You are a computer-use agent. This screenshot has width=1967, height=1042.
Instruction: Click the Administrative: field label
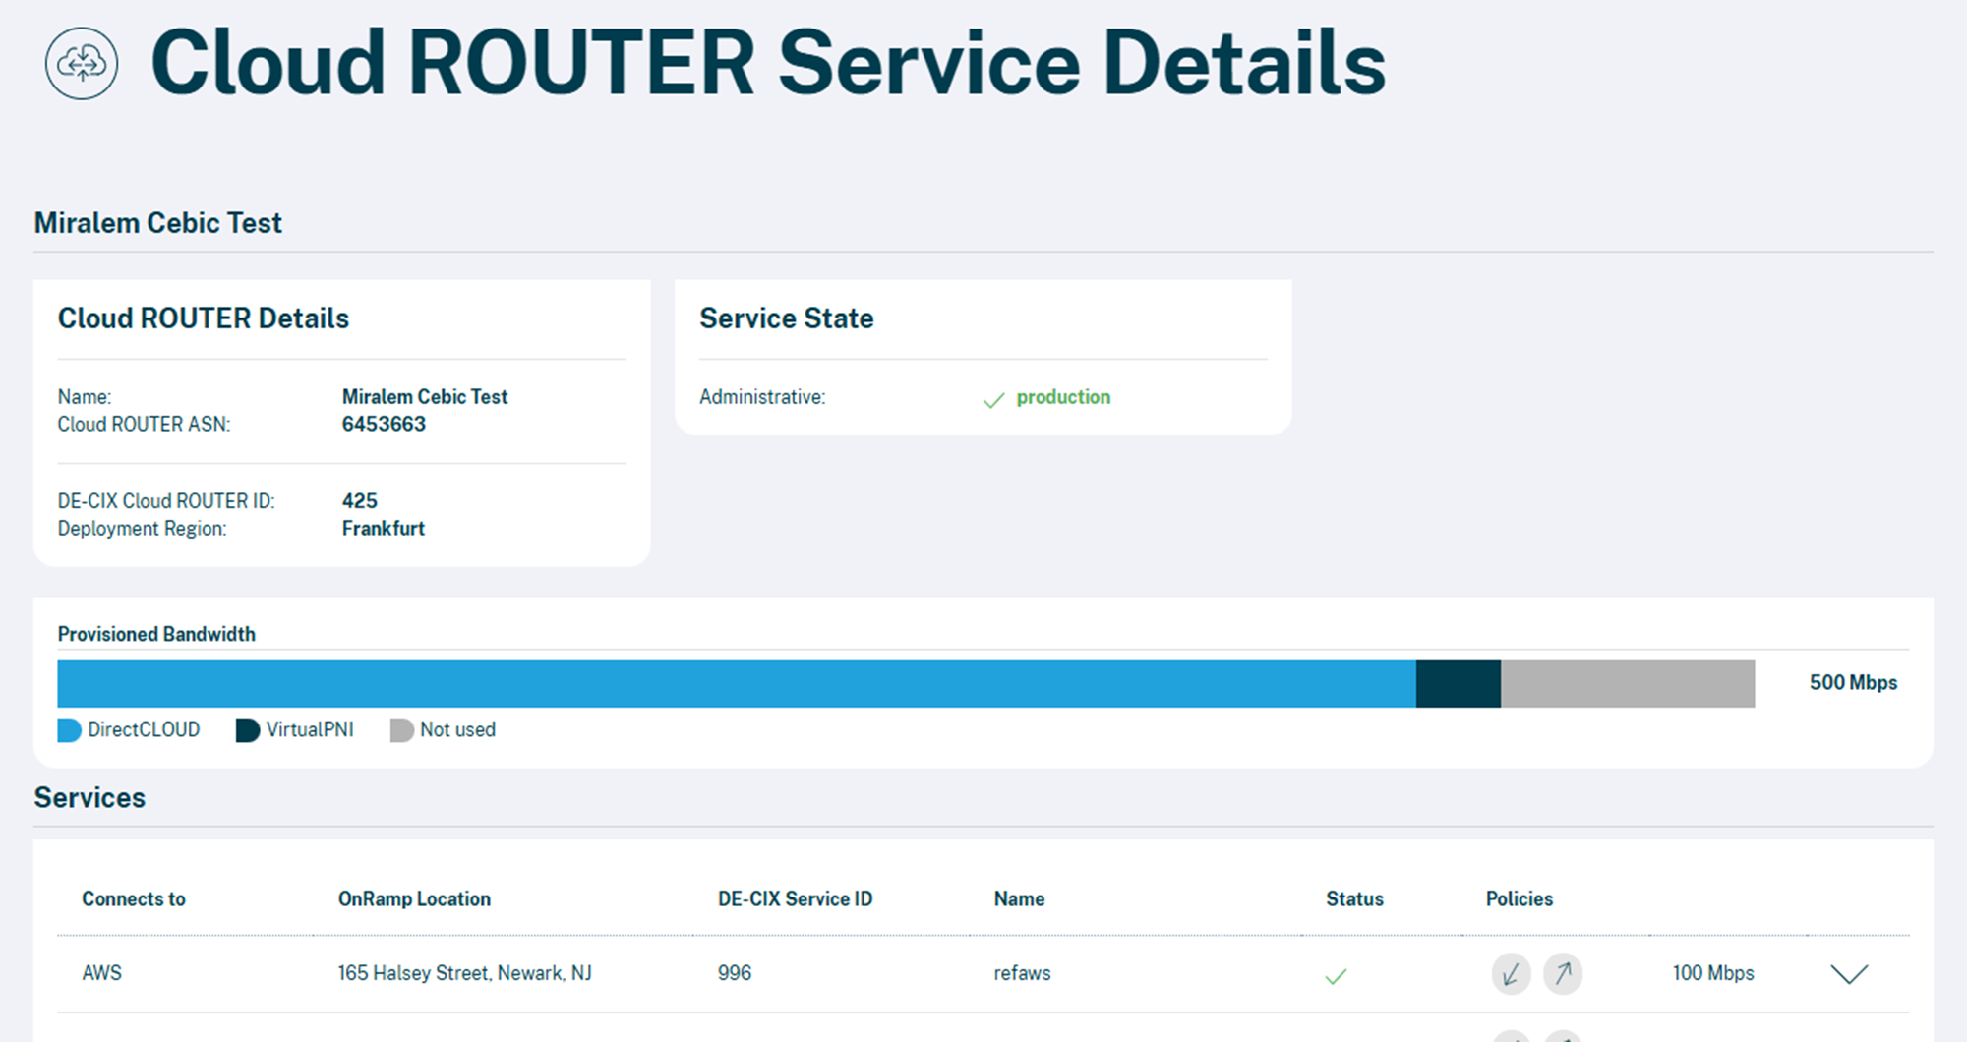[x=762, y=397]
